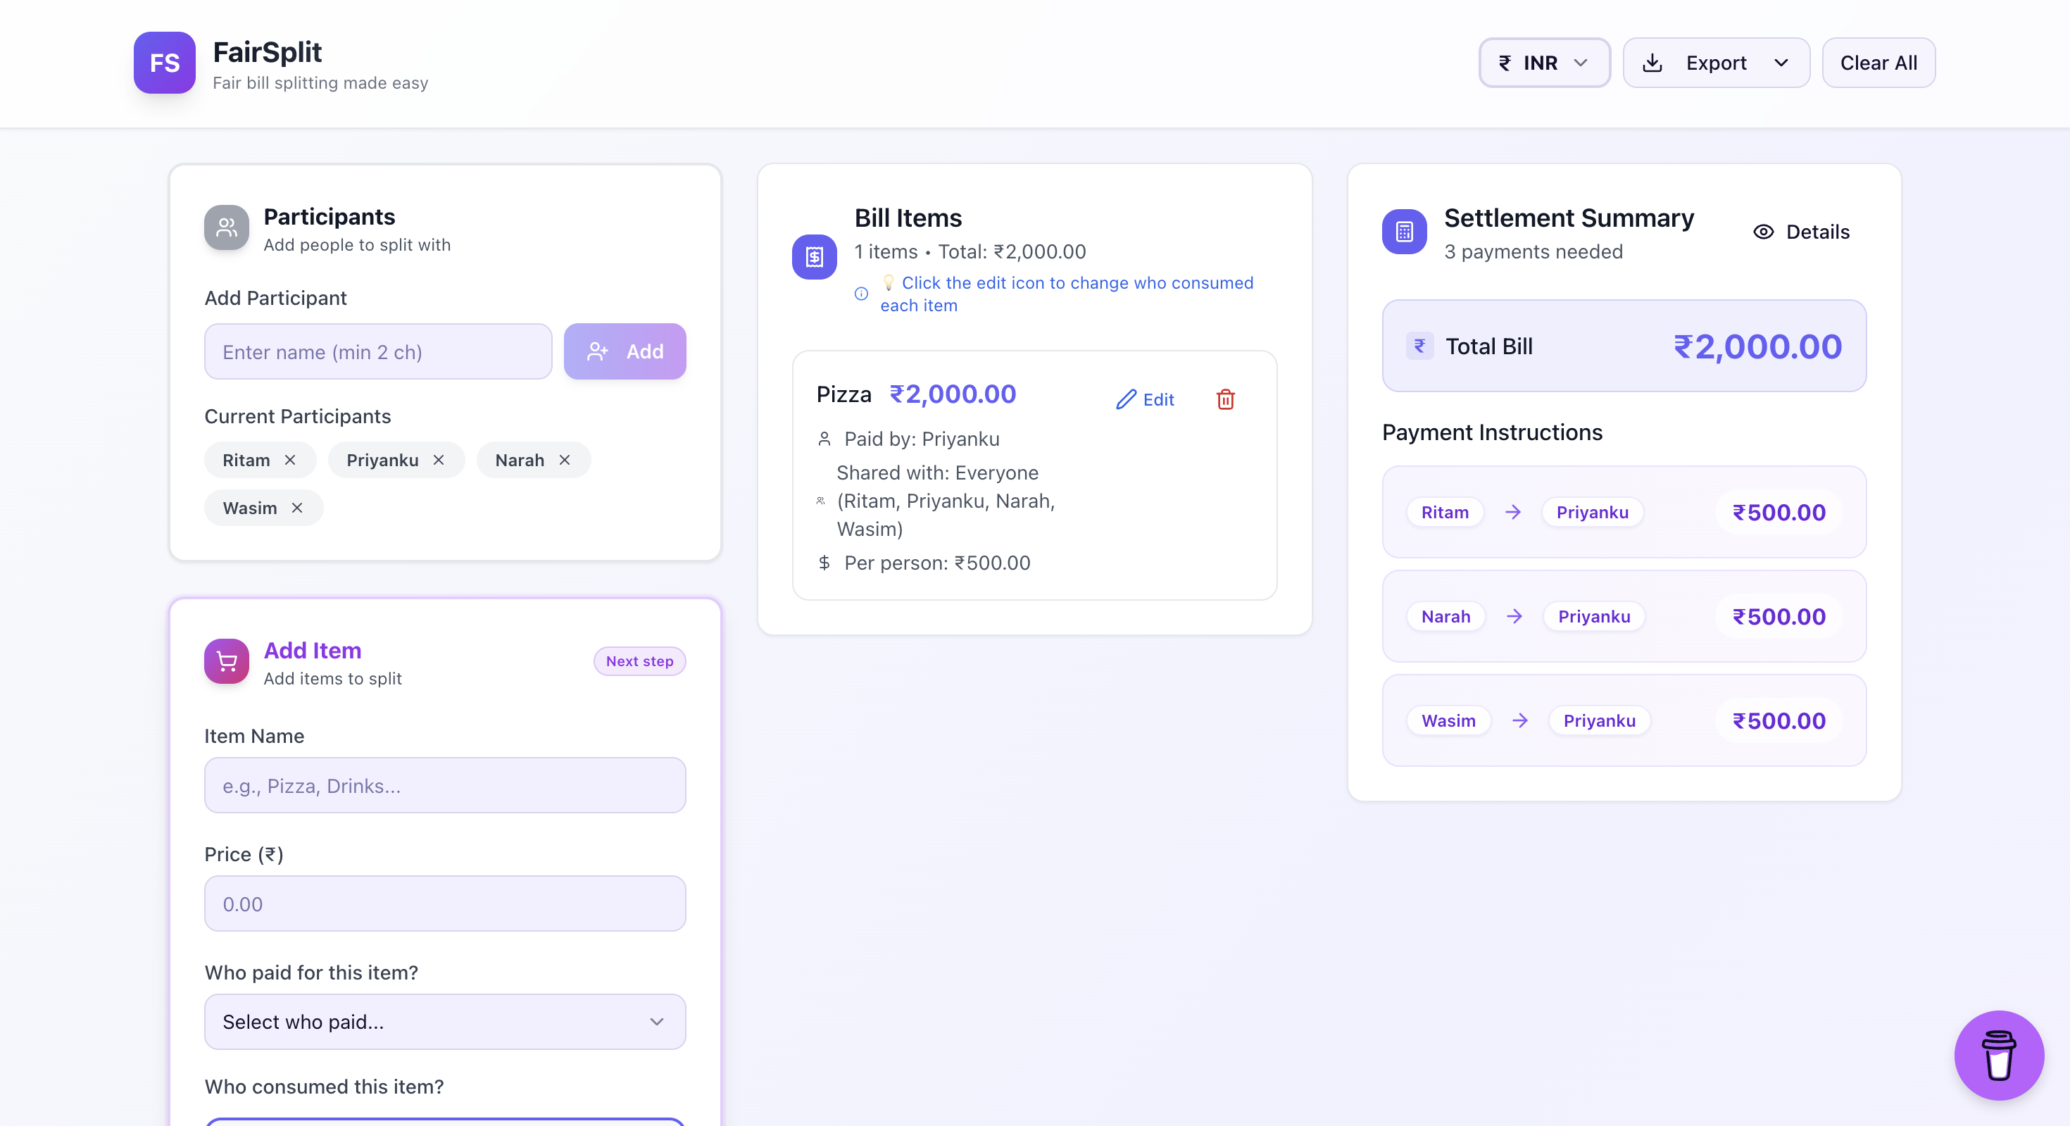Toggle the Details eye view in Settlement Summary
This screenshot has height=1126, width=2070.
[1800, 232]
